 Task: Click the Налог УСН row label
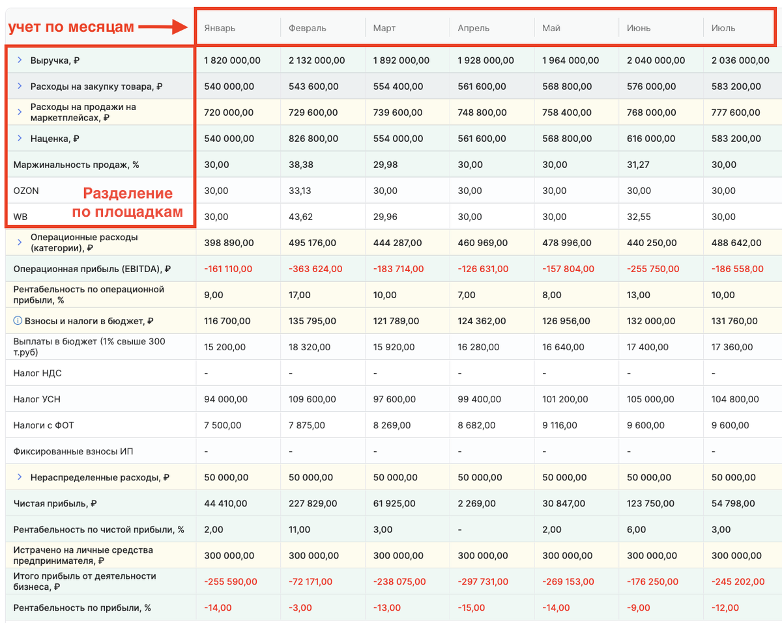click(x=36, y=399)
